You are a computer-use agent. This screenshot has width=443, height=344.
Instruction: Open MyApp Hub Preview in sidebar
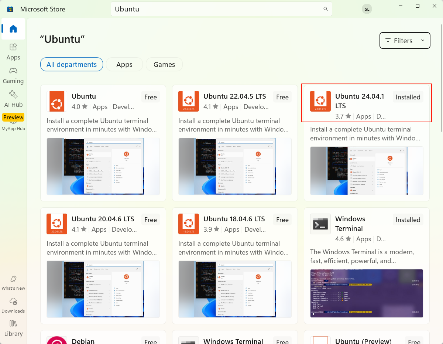pos(13,122)
